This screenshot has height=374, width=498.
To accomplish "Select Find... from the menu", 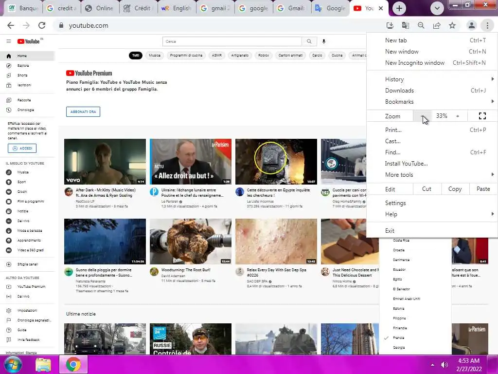I will tap(432, 152).
